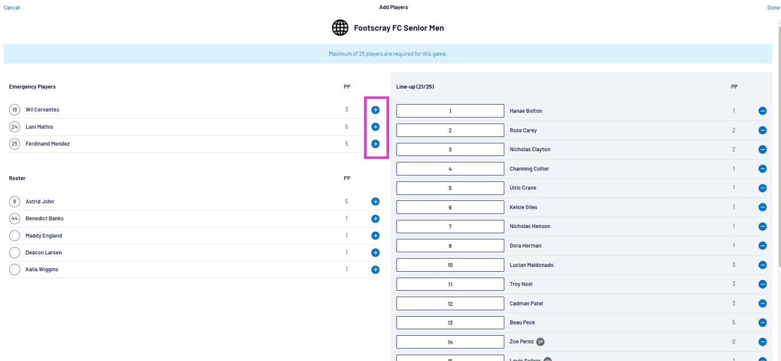781x361 pixels.
Task: Add Benedict Banks from the roster
Action: [x=375, y=219]
